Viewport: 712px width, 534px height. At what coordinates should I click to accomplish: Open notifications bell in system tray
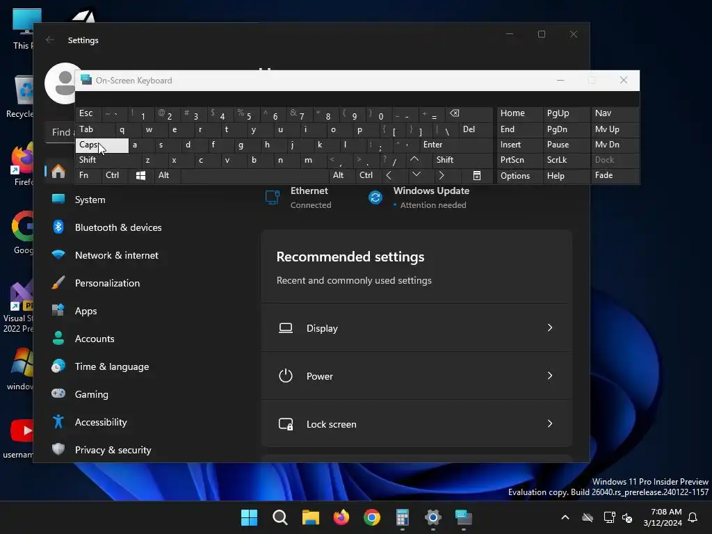[x=693, y=517]
